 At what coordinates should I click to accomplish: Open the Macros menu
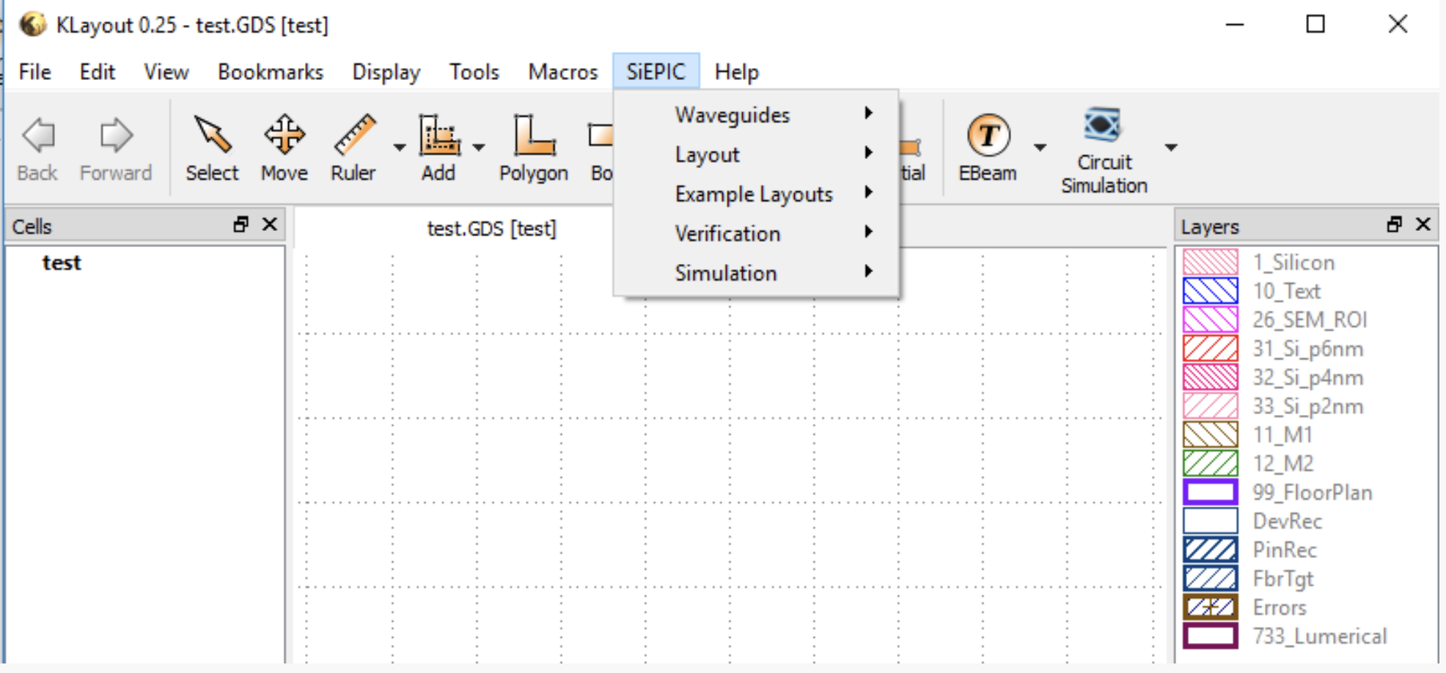(x=562, y=72)
